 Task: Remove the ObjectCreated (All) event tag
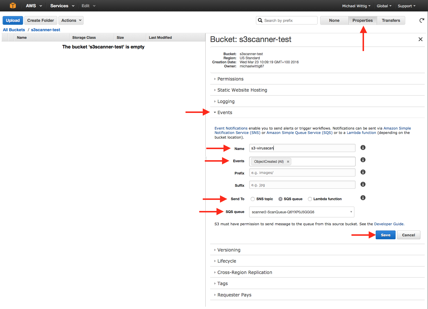pos(288,162)
